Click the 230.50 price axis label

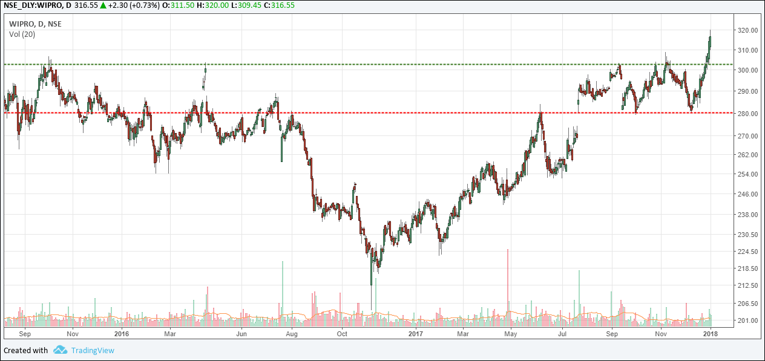coord(749,235)
